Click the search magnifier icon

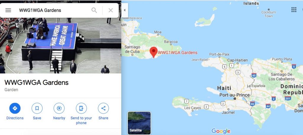pos(94,10)
